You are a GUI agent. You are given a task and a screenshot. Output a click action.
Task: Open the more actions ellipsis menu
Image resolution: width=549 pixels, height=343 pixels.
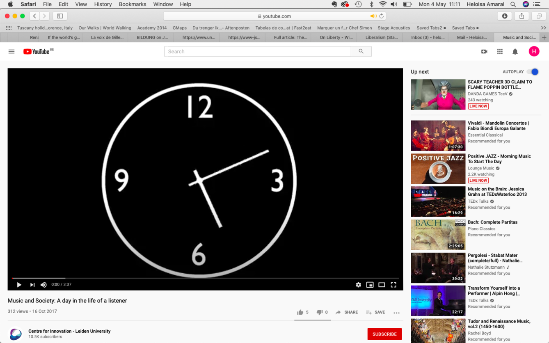(396, 313)
